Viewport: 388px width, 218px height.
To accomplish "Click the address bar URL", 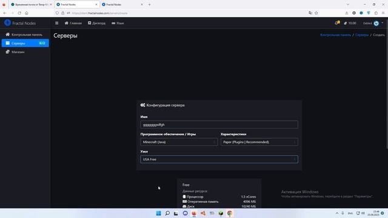I will (x=99, y=13).
